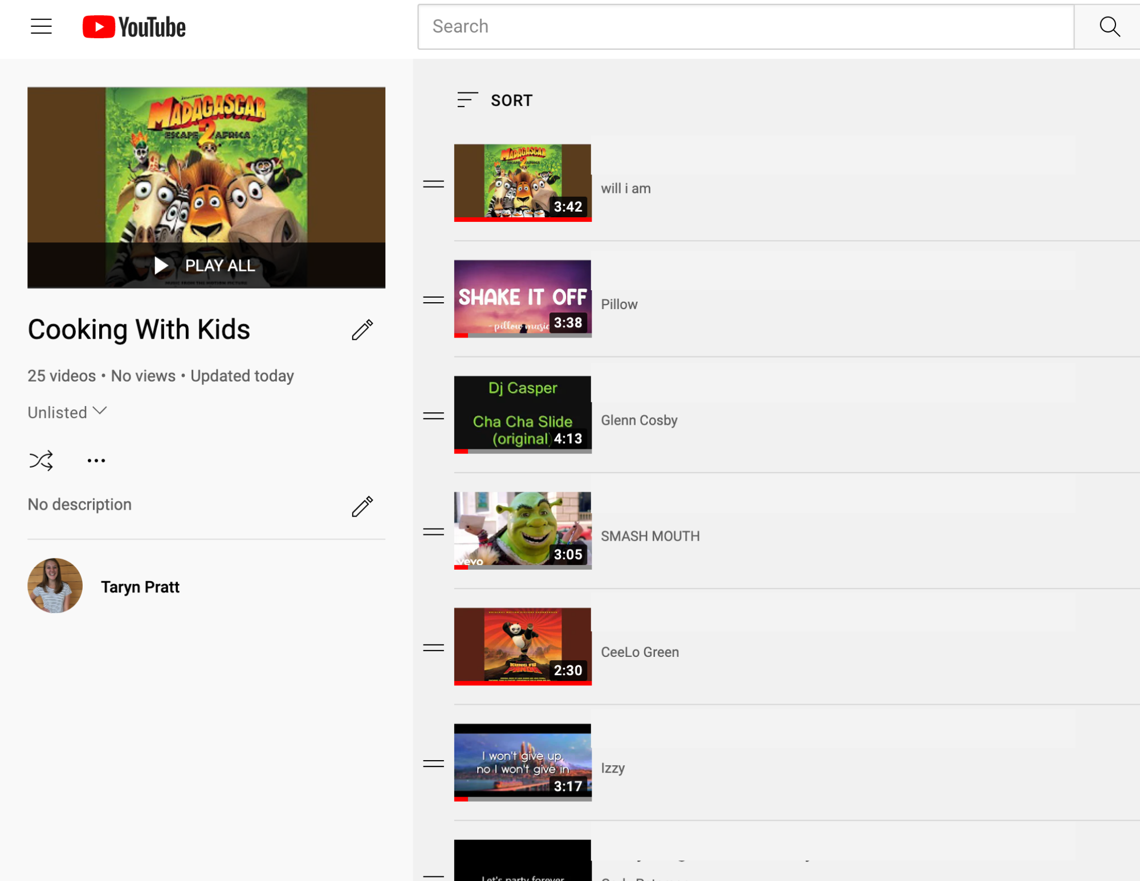Open the Dj Casper Cha Cha Slide thumbnail
The image size is (1140, 881).
coord(522,414)
